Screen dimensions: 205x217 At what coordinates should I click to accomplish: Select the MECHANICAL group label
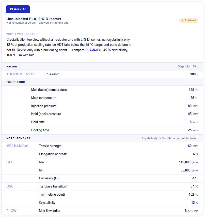pyautogui.click(x=18, y=146)
